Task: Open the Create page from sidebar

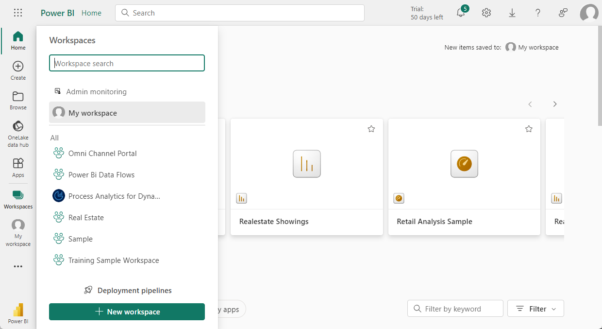Action: click(18, 71)
